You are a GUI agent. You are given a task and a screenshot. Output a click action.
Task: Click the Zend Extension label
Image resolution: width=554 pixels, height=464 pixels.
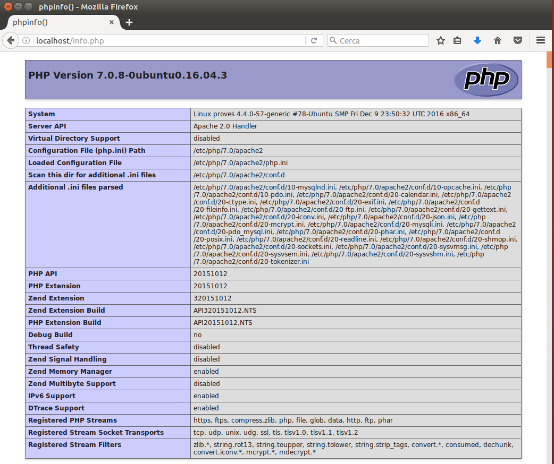tap(56, 298)
